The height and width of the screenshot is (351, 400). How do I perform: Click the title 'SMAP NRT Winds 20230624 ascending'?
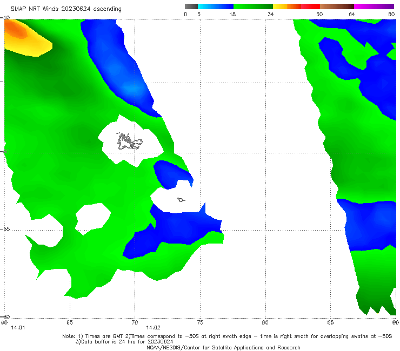coord(66,9)
